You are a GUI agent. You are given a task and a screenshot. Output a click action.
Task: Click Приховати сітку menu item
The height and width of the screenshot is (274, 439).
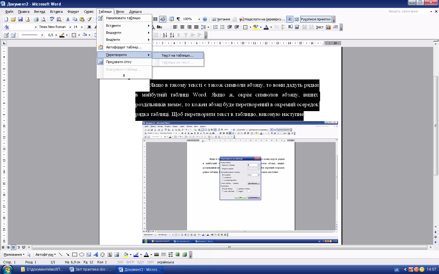pos(124,62)
